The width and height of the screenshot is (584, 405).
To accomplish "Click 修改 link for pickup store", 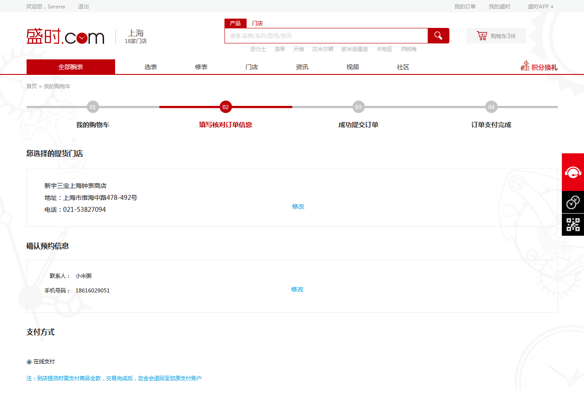I will coord(298,206).
